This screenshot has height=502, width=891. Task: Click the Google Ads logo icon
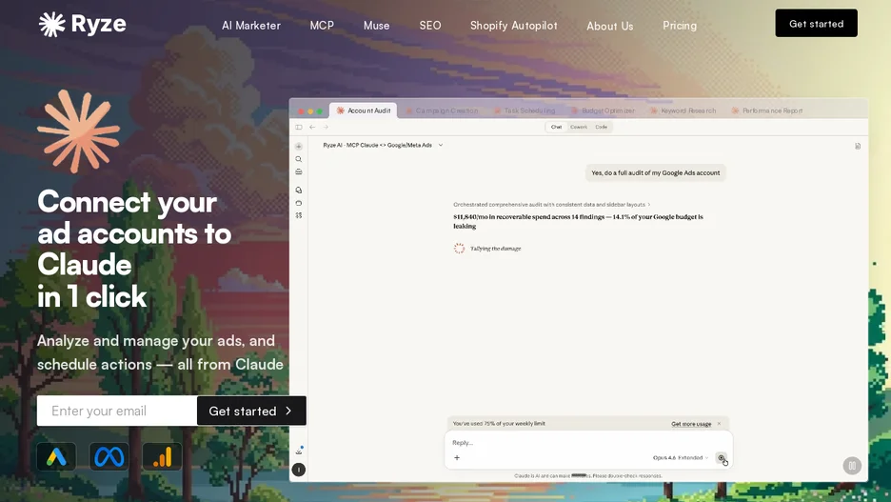[56, 456]
